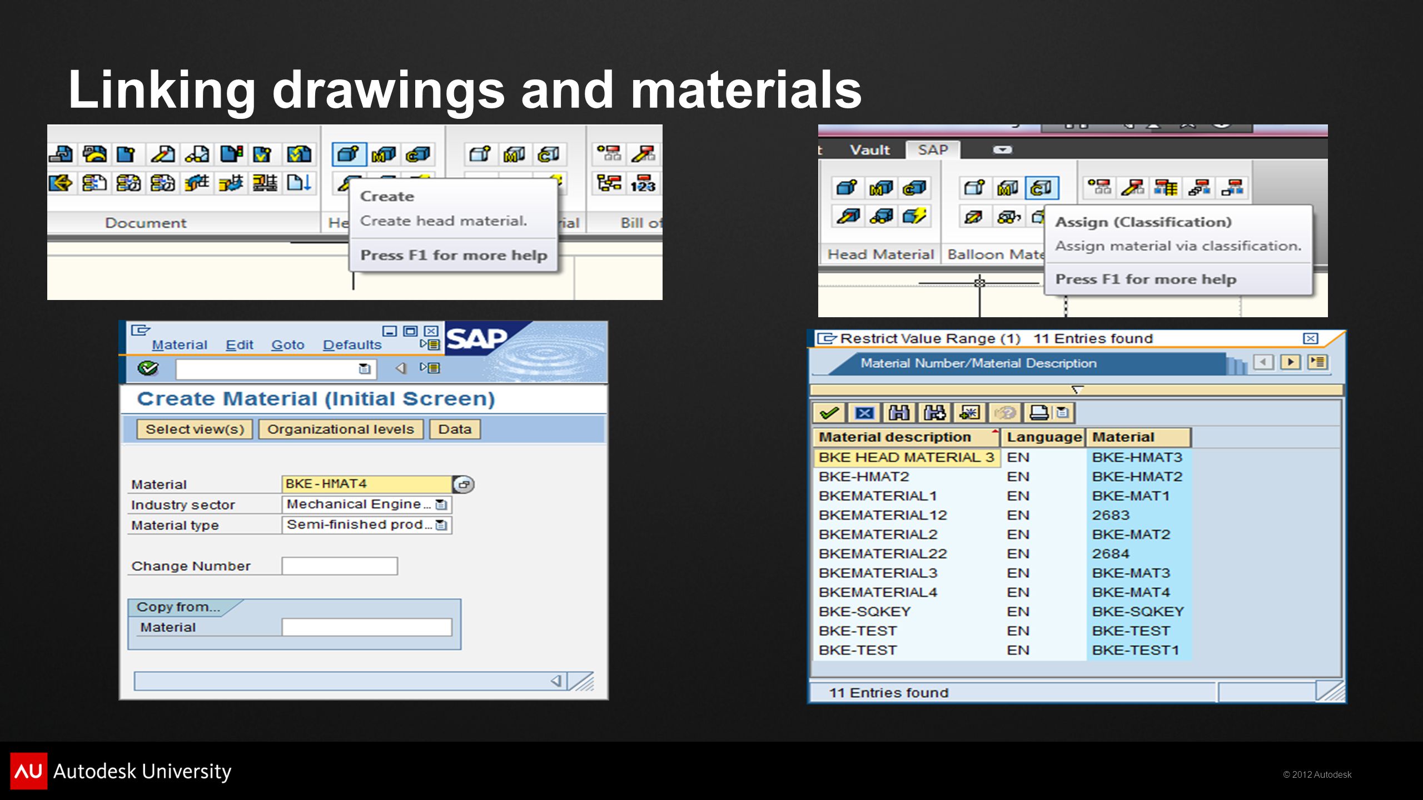
Task: Click the Material search help button beside BKE-HMAT4
Action: (463, 484)
